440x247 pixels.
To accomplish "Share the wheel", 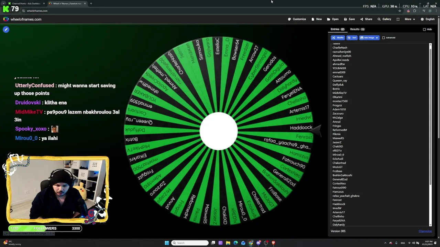I will [366, 19].
